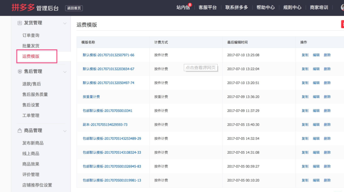This screenshot has width=344, height=192.
Task: Click 删除 for template ending 8324-33
Action: [327, 153]
